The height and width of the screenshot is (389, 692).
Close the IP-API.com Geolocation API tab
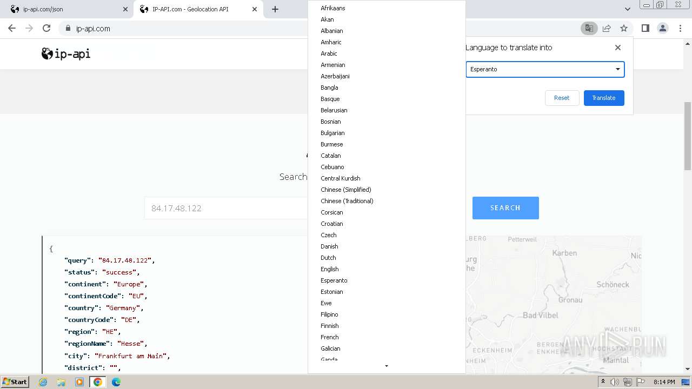(x=255, y=9)
